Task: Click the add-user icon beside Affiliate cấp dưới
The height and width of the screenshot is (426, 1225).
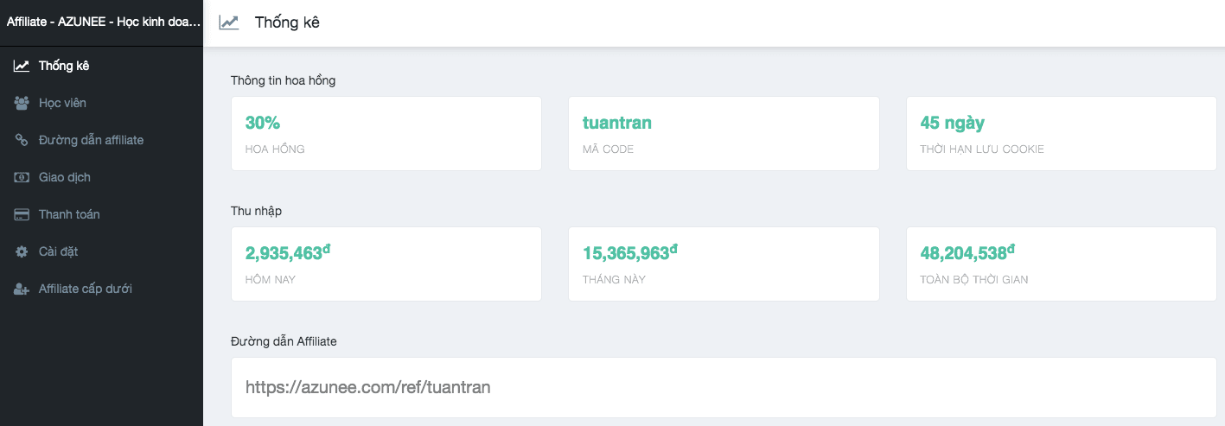Action: click(x=22, y=289)
